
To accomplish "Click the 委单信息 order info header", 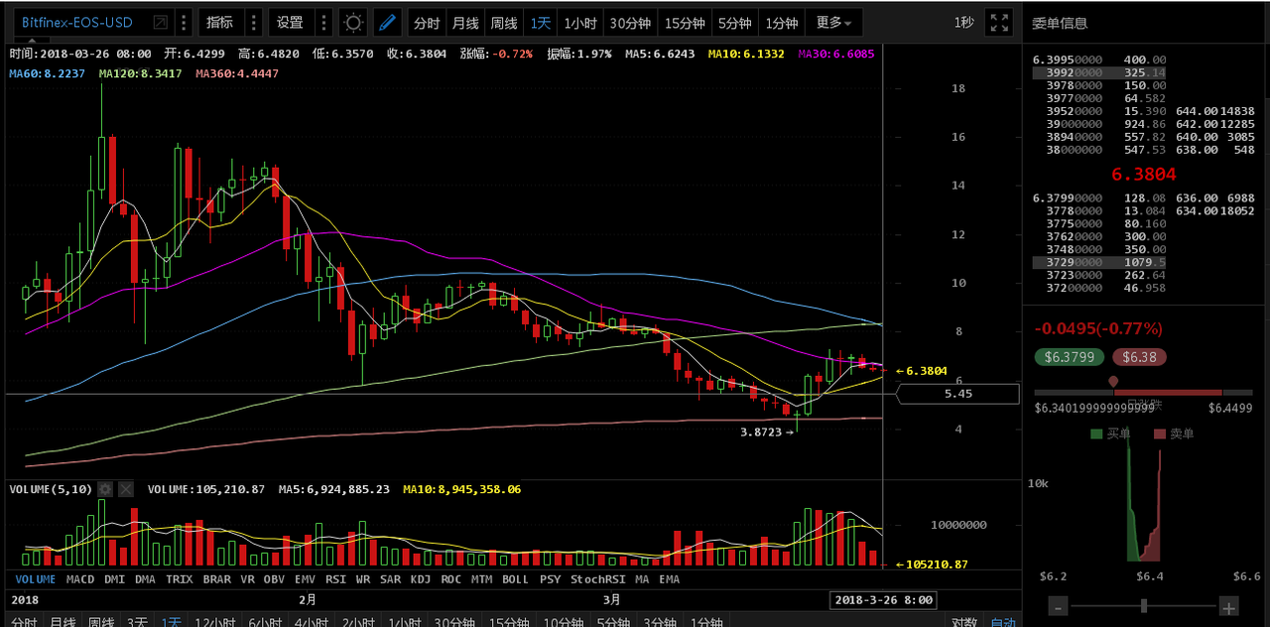I will click(x=1060, y=23).
